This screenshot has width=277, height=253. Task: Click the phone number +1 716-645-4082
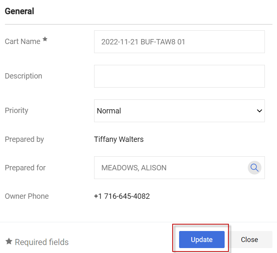(122, 196)
